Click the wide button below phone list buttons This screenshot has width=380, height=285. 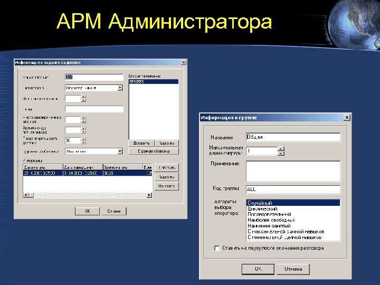coord(154,151)
